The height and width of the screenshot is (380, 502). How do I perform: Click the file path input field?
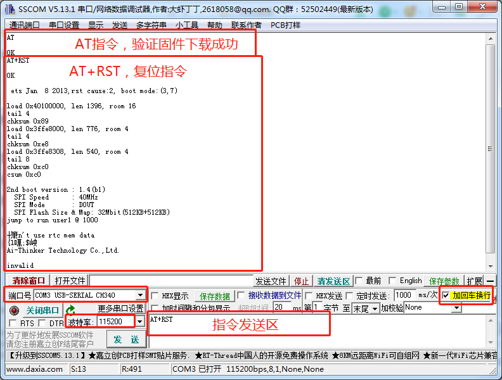tap(171, 281)
